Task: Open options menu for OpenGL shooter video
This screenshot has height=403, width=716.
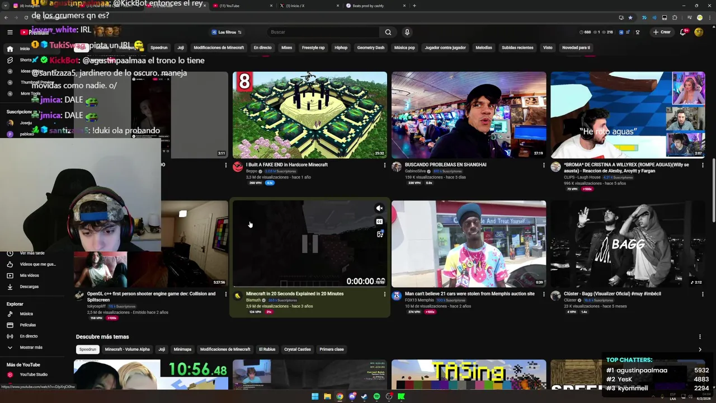Action: [225, 294]
